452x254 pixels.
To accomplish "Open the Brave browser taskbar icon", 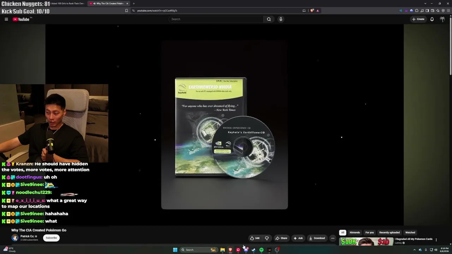I will coord(230,250).
